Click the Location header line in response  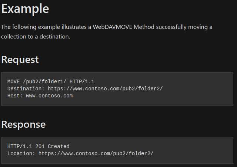tap(80, 154)
